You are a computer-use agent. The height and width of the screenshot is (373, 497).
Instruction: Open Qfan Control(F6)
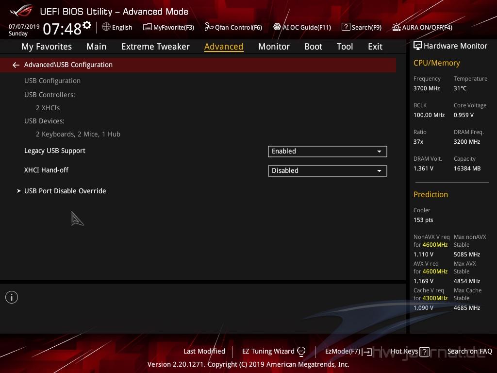tap(233, 27)
